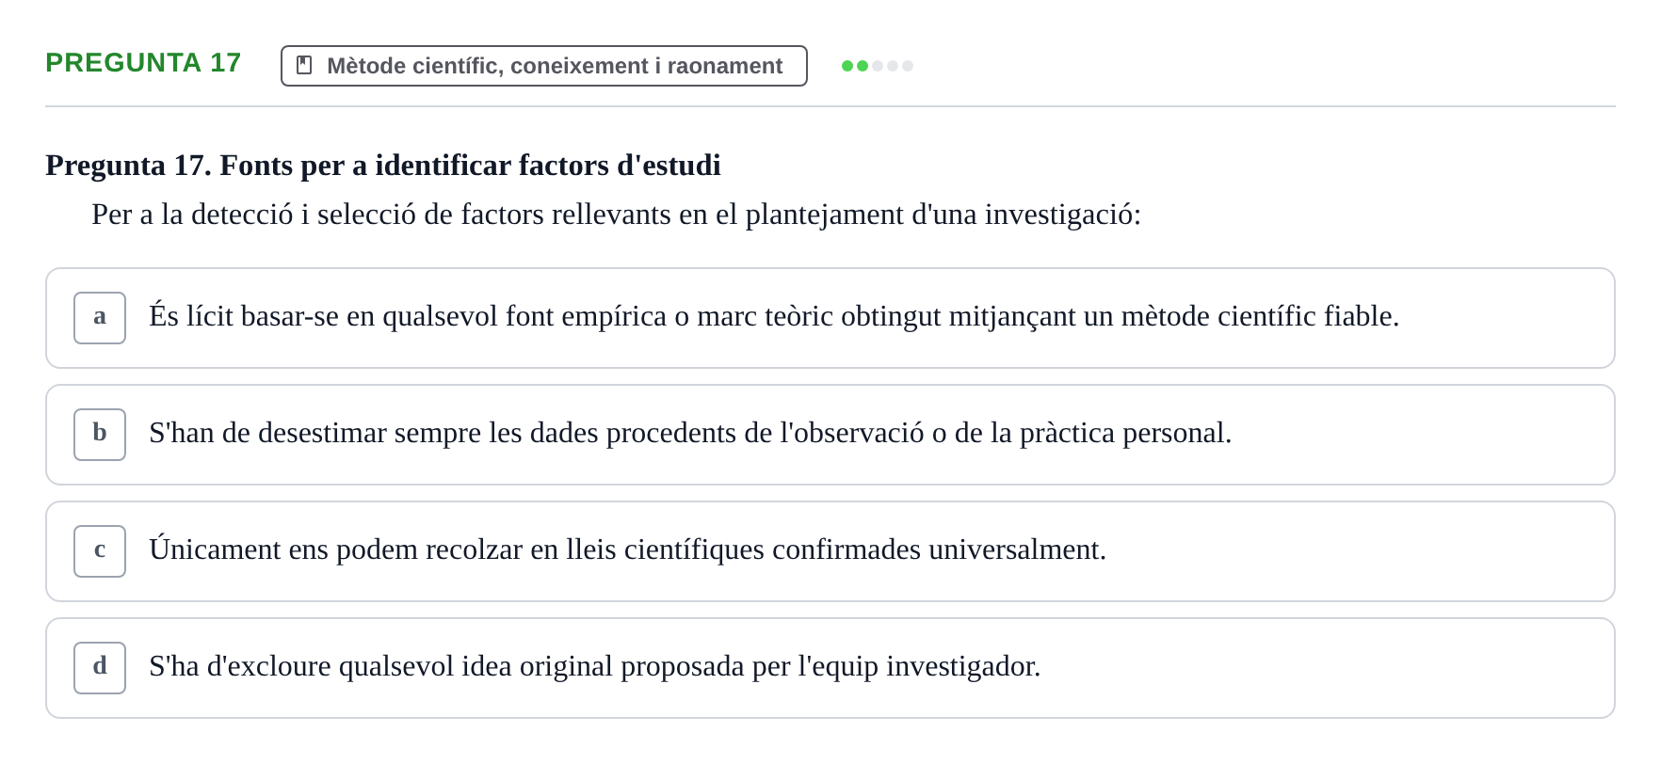This screenshot has width=1661, height=764.
Task: Click the second green difficulty dot
Action: 863,66
